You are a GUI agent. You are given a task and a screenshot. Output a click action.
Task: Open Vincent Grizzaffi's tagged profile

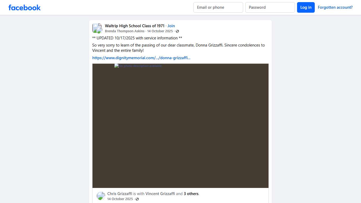(160, 194)
